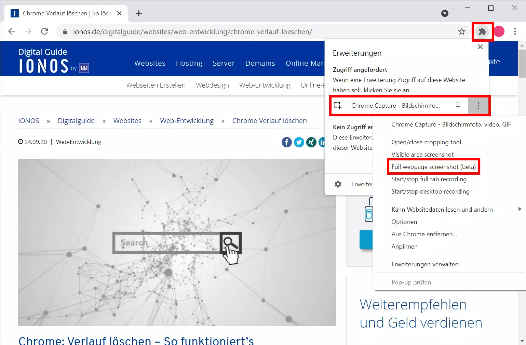Share article on Xing

pyautogui.click(x=311, y=142)
